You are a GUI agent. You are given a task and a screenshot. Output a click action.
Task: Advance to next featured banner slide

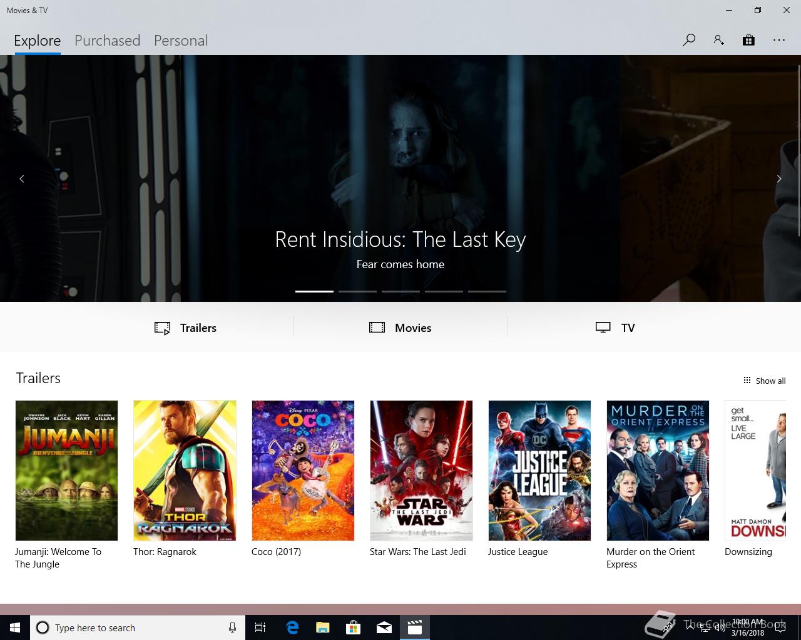point(779,179)
